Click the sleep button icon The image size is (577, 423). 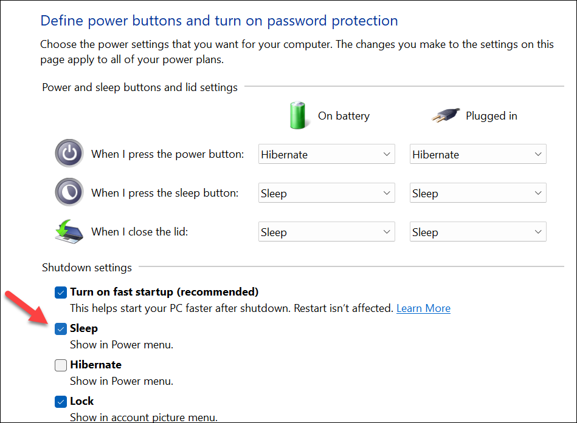click(x=69, y=192)
